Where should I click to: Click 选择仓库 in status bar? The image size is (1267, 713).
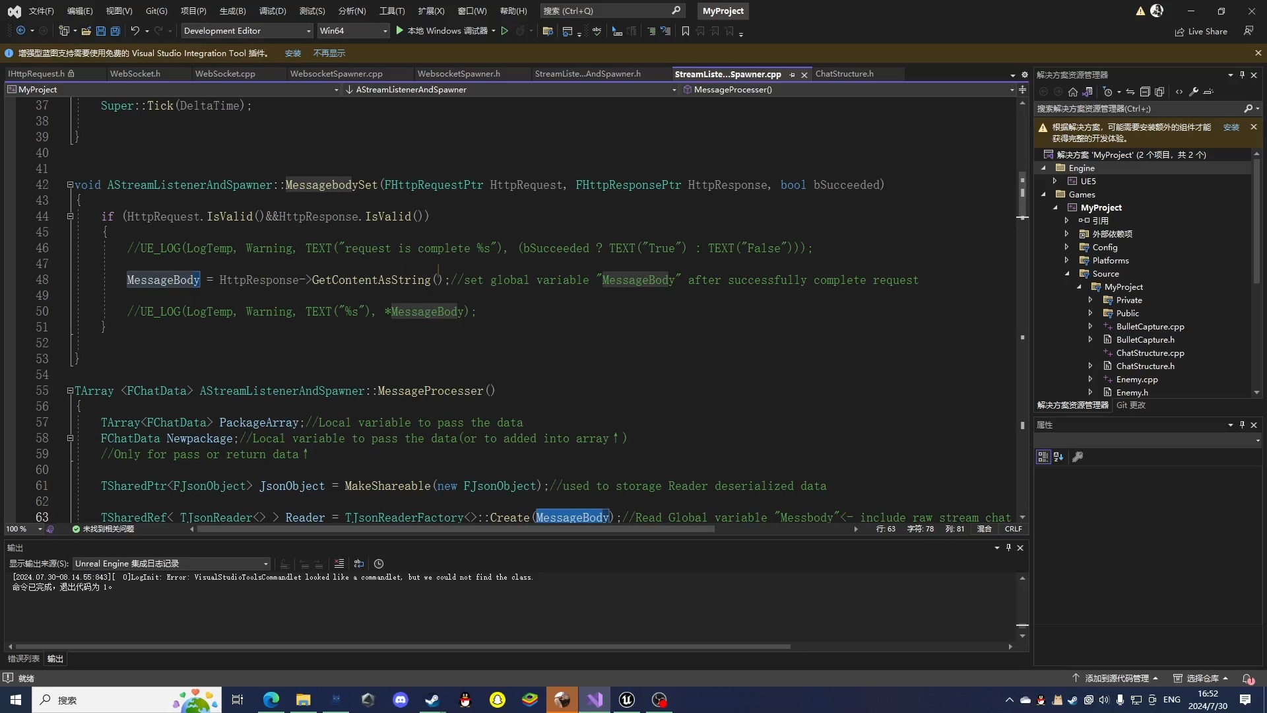pyautogui.click(x=1201, y=678)
